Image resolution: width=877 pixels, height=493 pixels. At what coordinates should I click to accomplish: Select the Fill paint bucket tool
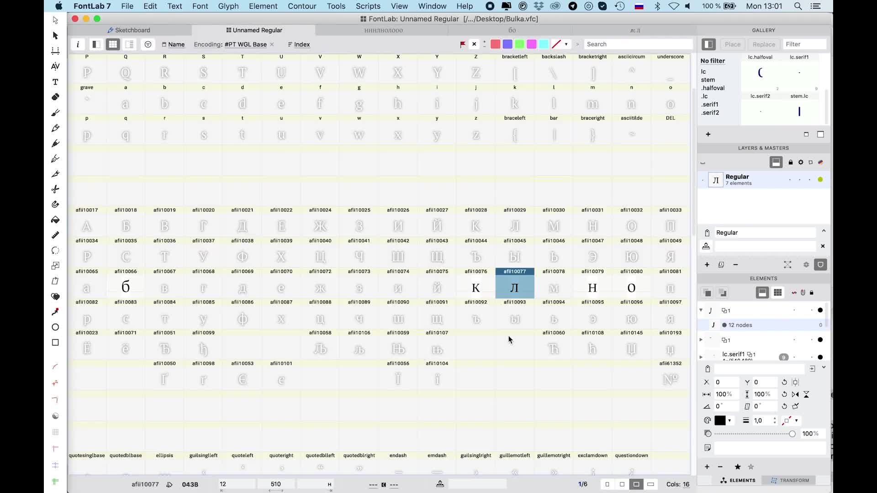pos(55,220)
